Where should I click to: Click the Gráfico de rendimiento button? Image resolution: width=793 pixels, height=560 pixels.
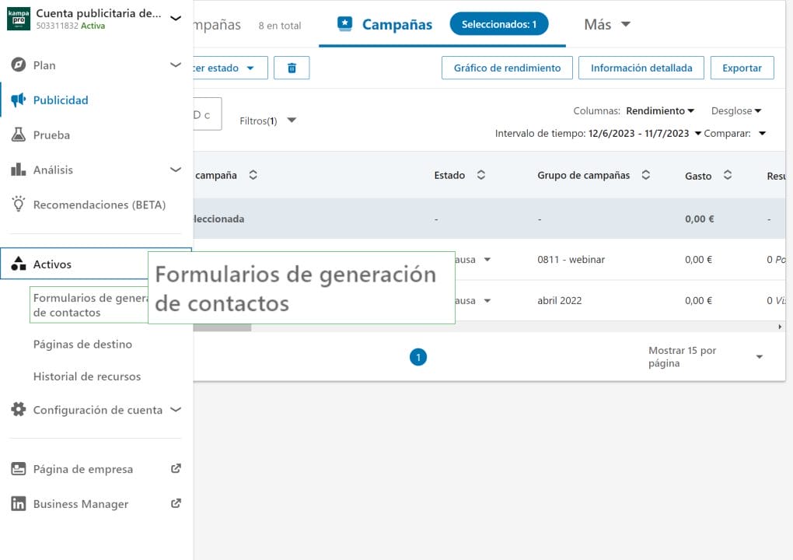(x=507, y=68)
